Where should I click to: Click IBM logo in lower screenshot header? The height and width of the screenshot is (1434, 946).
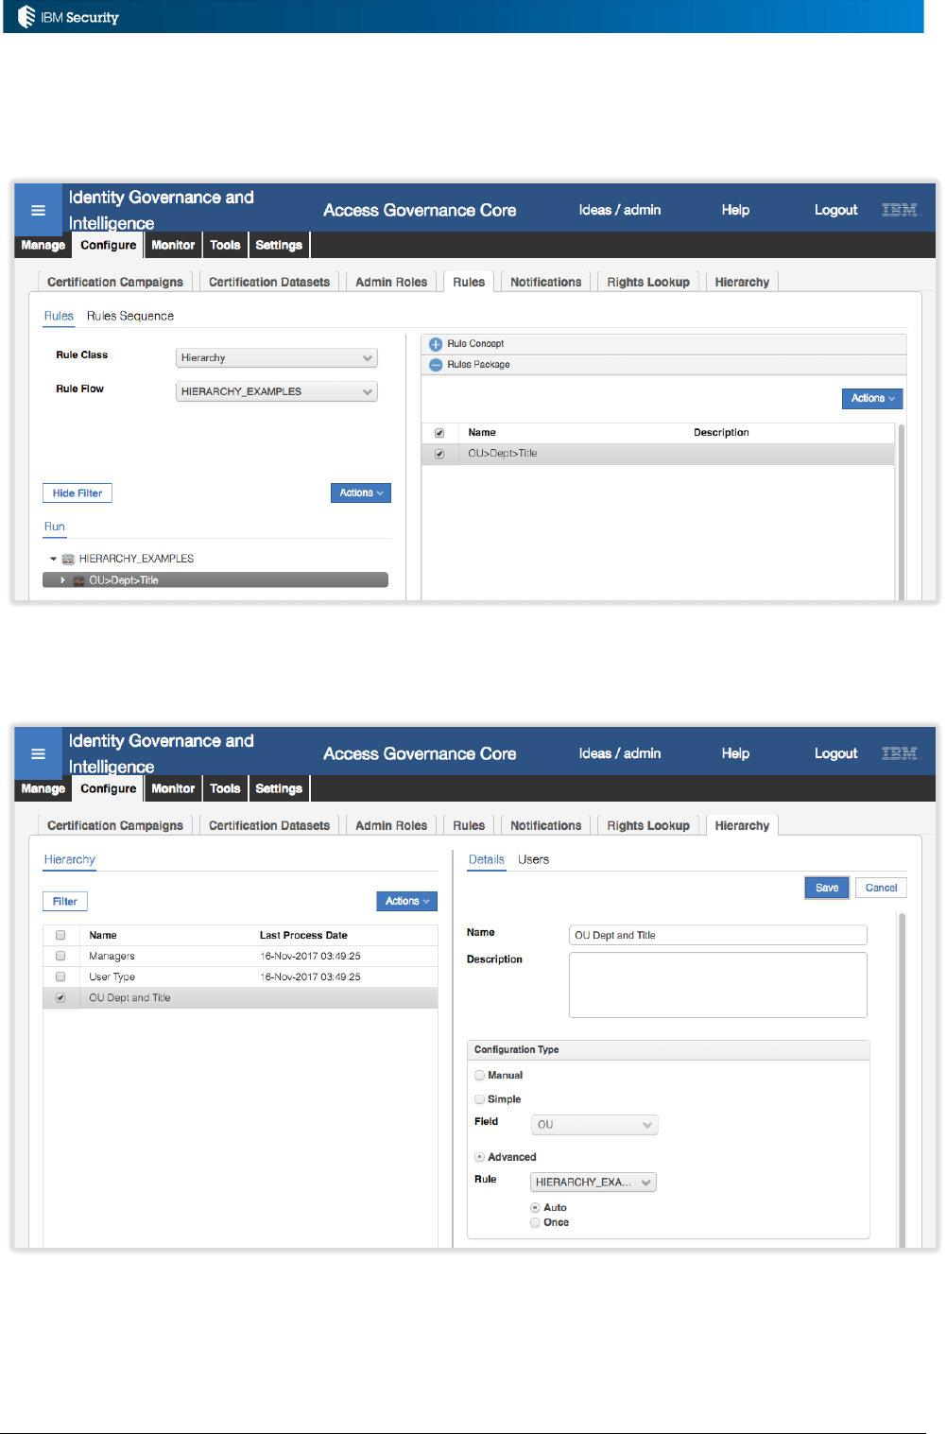(899, 753)
